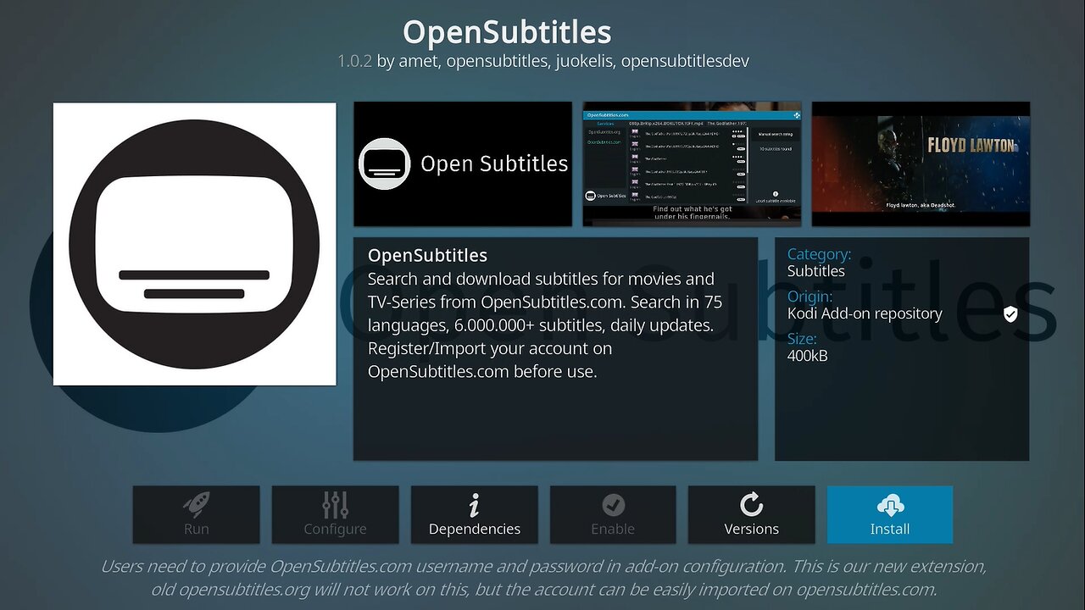Click the Origin: label
Image resolution: width=1085 pixels, height=610 pixels.
810,297
